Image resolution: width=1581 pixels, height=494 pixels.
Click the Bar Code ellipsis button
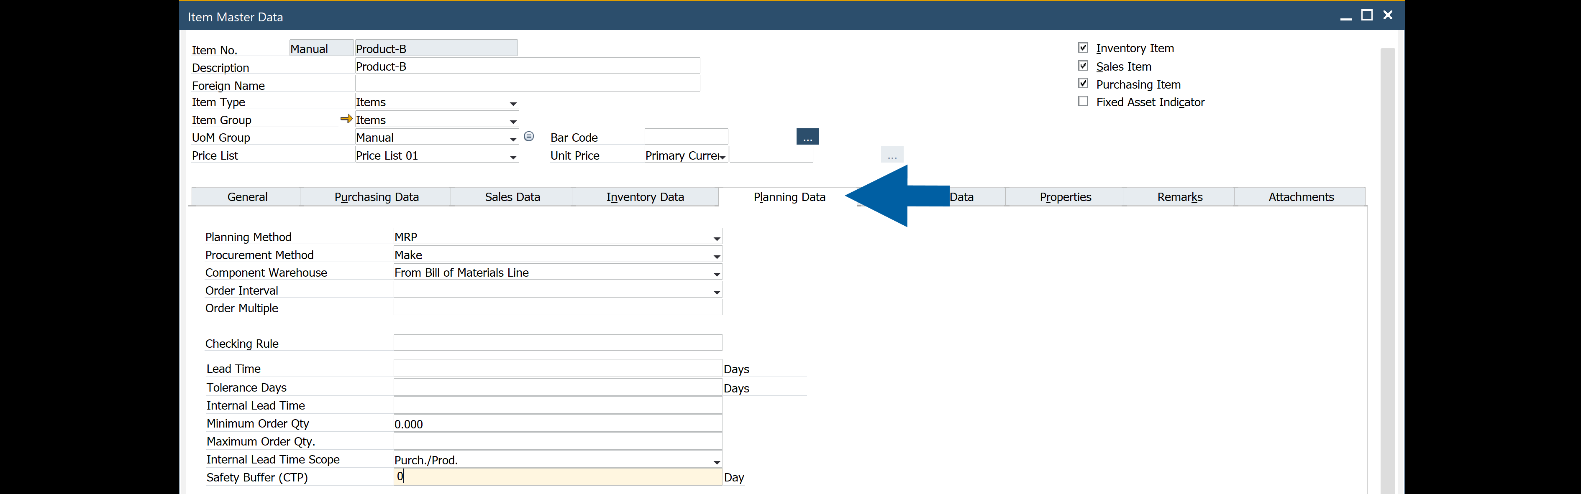coord(807,137)
